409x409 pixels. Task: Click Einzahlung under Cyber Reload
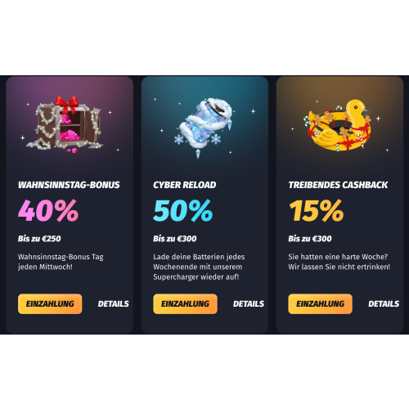185,303
